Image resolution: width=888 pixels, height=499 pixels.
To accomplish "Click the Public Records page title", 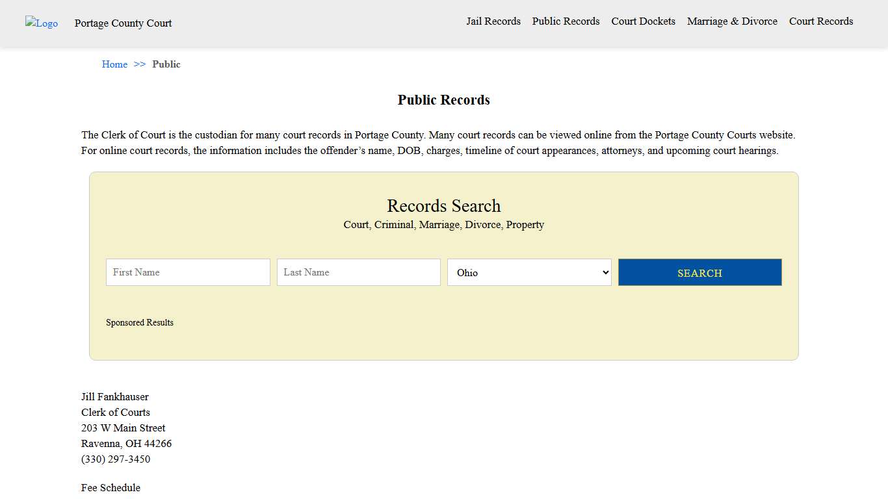I will click(444, 99).
